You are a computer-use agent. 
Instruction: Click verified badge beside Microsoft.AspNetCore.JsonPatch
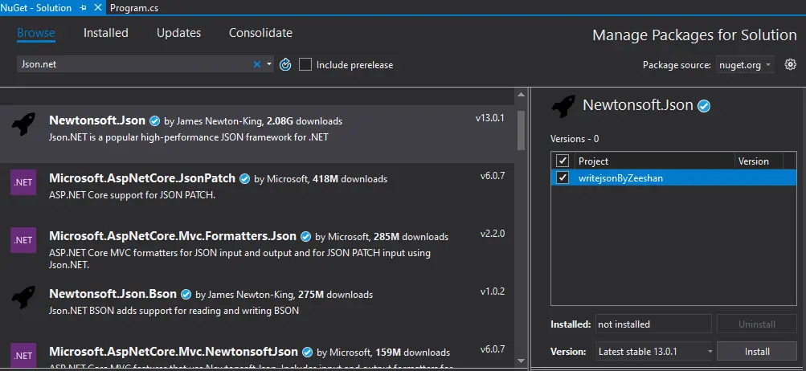coord(244,179)
